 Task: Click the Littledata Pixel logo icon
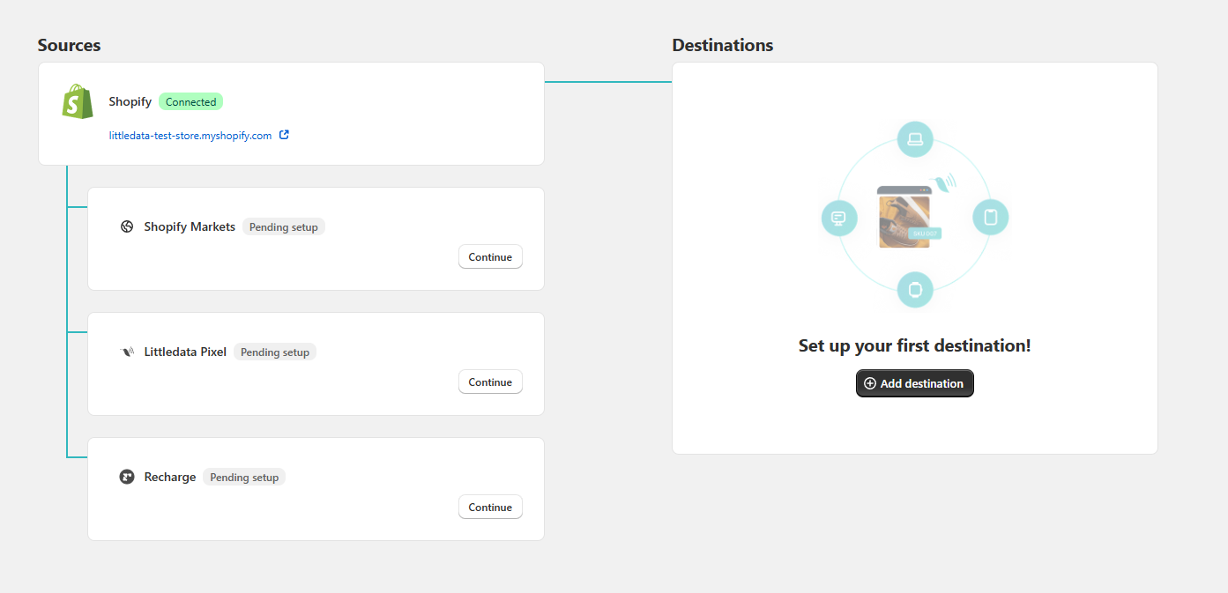point(127,352)
